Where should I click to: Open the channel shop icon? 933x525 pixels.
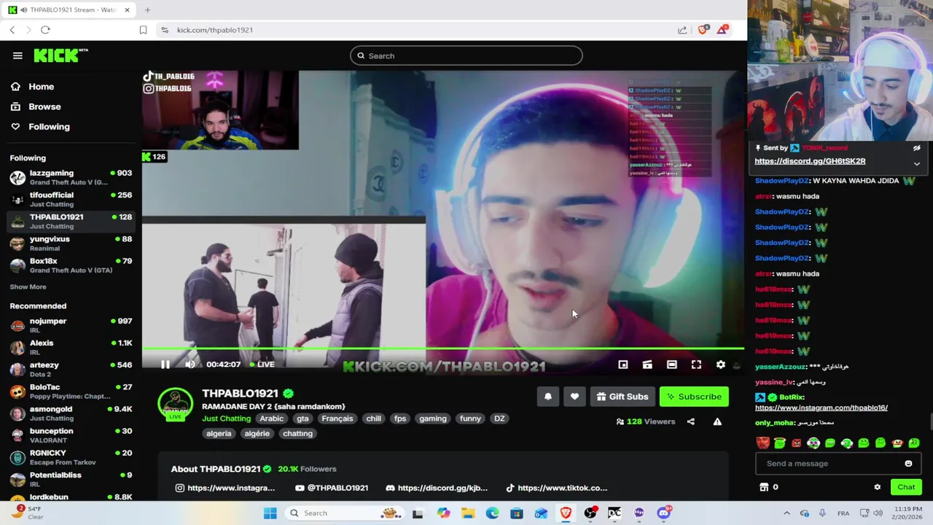coord(764,487)
